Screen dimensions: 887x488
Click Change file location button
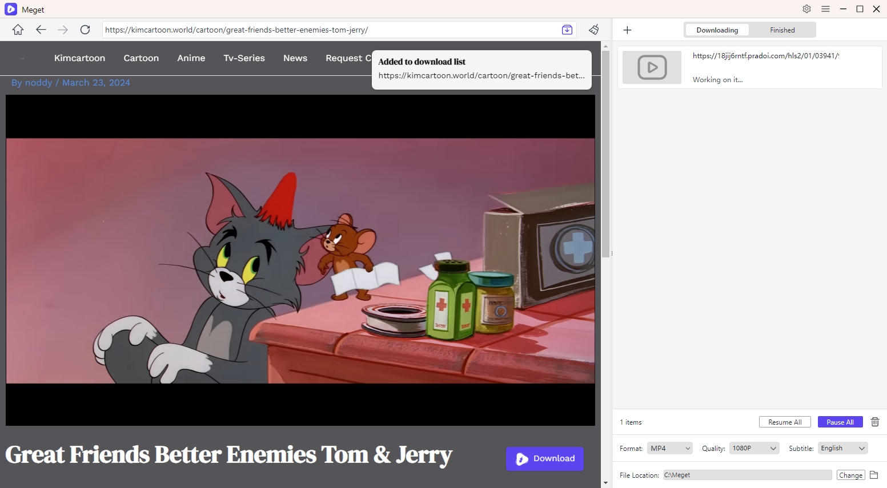click(x=850, y=475)
